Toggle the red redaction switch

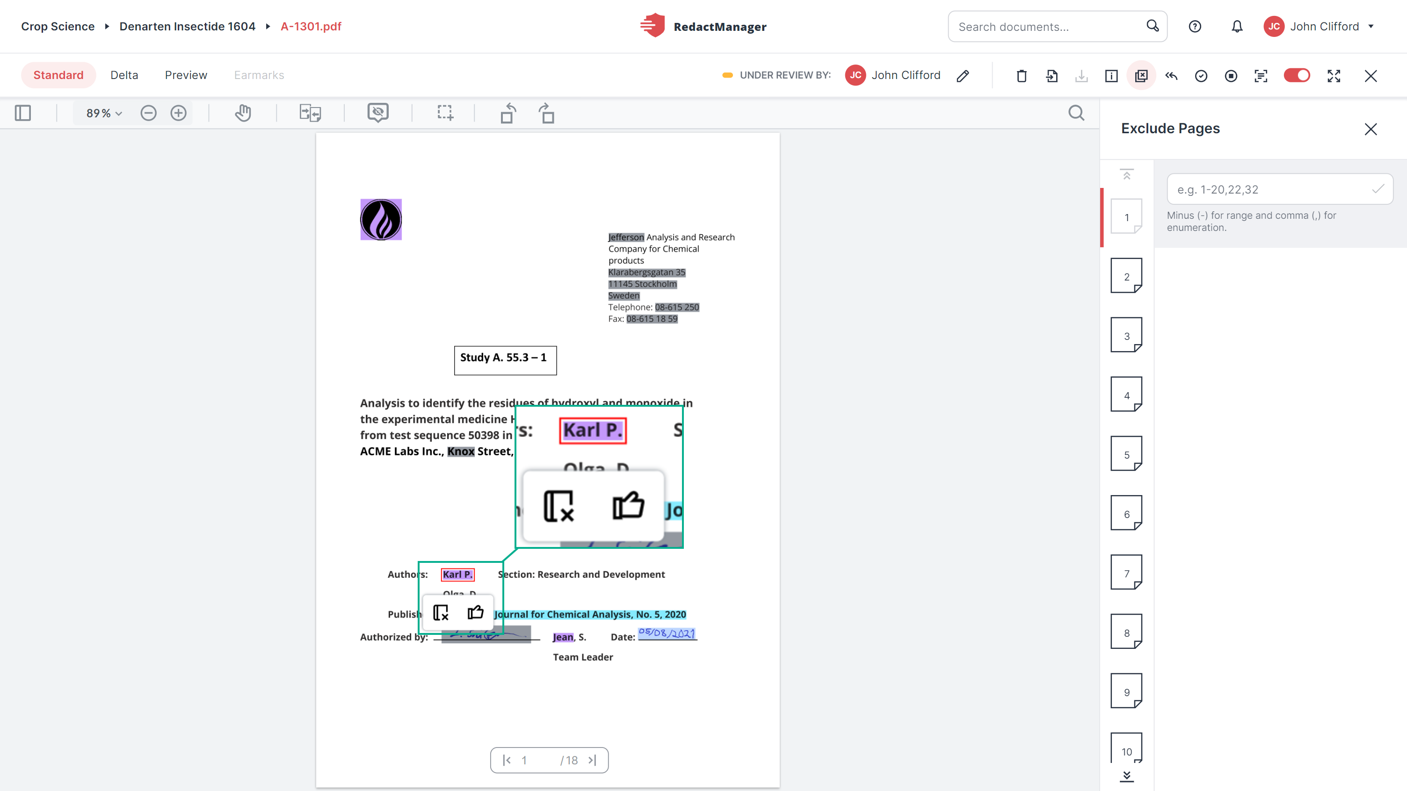pos(1297,75)
